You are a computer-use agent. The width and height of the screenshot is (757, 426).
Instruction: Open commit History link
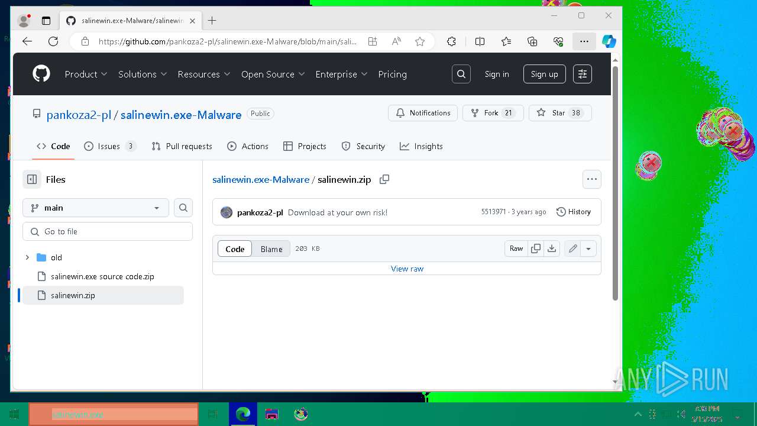tap(574, 212)
